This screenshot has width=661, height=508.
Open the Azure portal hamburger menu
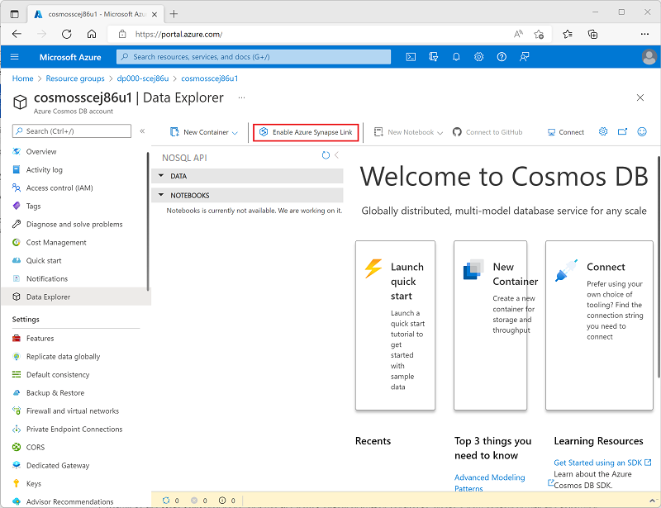[x=15, y=57]
